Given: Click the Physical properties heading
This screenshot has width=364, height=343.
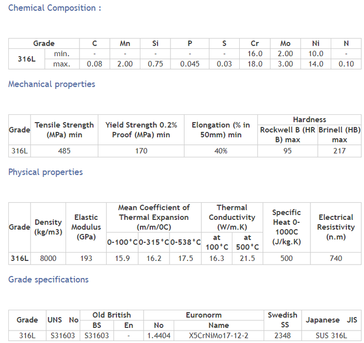Looking at the screenshot, I should click(45, 172).
